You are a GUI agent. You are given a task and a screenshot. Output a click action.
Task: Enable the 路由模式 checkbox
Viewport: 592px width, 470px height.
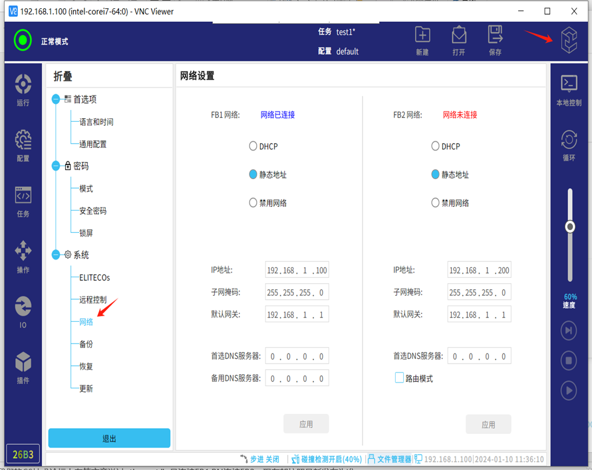click(x=400, y=378)
